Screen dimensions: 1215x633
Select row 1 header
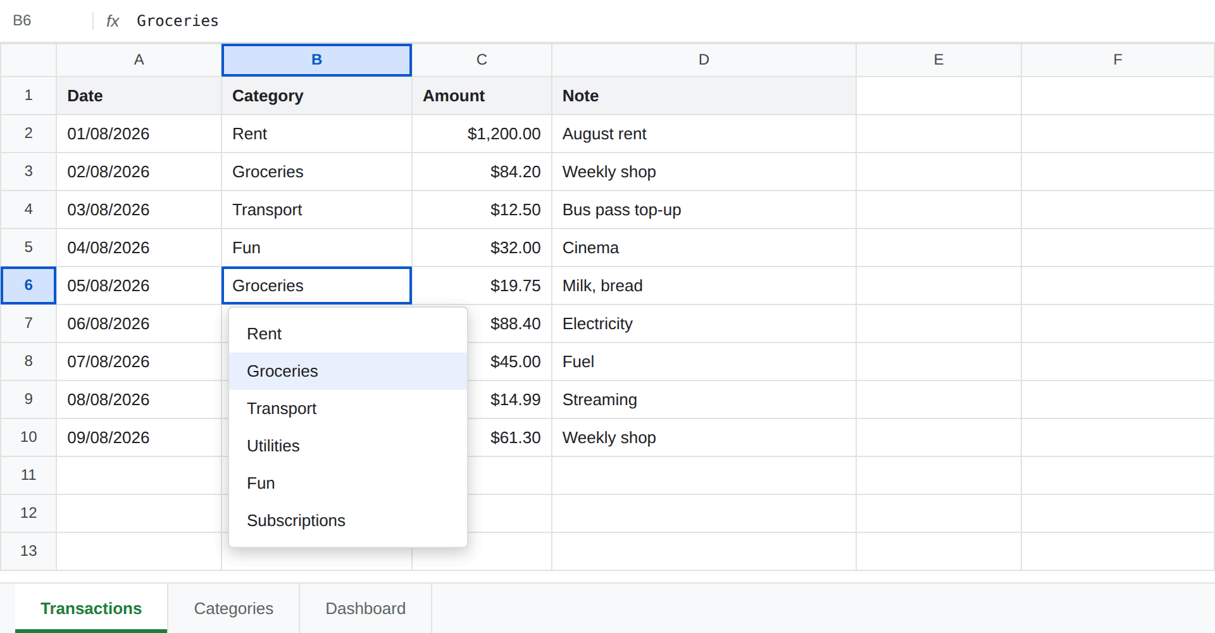(x=28, y=96)
